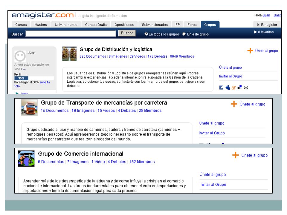Go to the Cursos Gratis tab

pos(96,24)
